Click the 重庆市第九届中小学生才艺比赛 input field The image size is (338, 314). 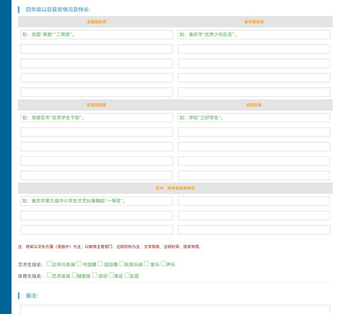point(96,201)
